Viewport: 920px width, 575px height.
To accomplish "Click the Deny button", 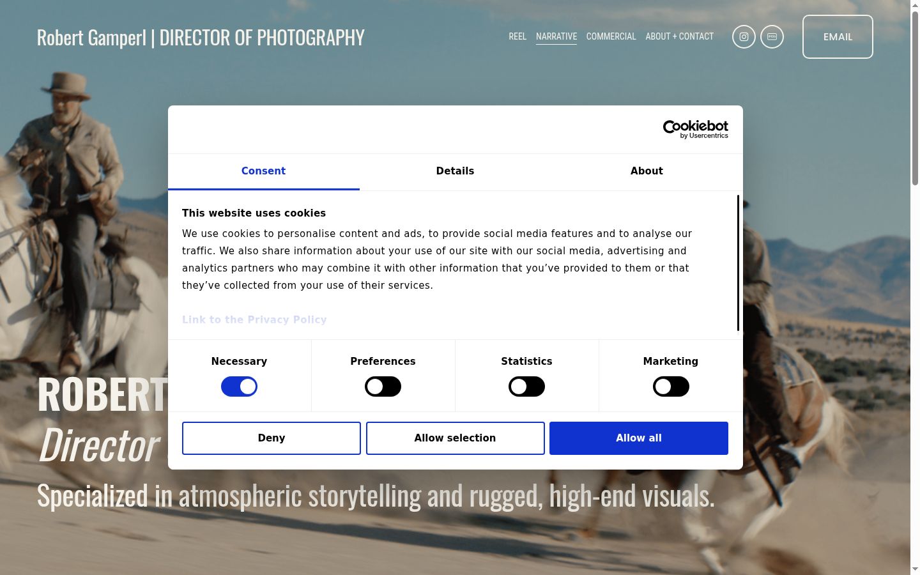I will 272,438.
